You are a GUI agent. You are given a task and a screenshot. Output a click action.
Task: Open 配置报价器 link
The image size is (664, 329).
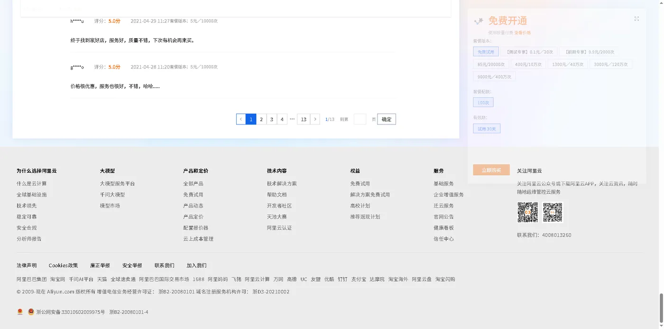pos(195,228)
